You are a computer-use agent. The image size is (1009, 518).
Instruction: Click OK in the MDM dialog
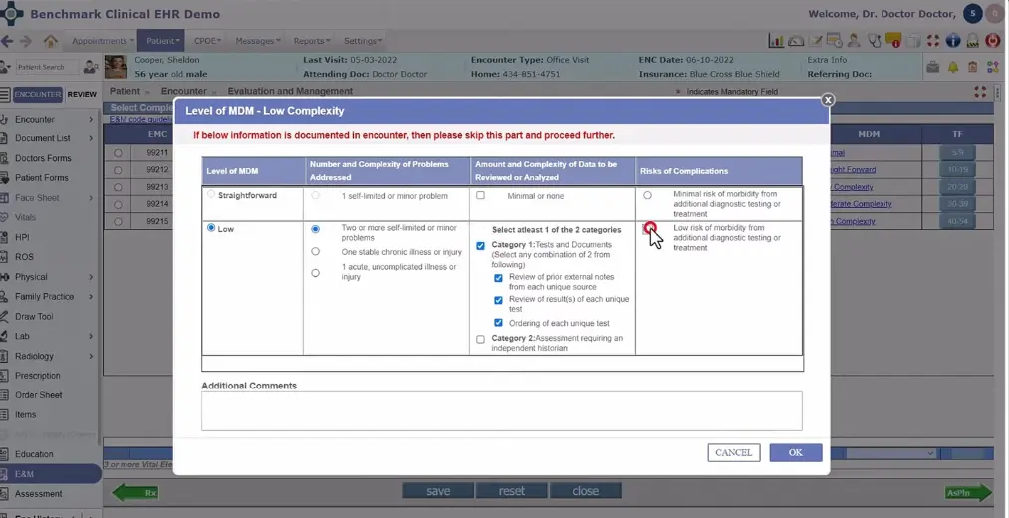[x=796, y=452]
